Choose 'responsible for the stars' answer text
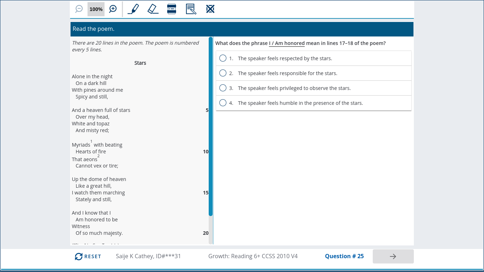The height and width of the screenshot is (272, 484). (288, 73)
